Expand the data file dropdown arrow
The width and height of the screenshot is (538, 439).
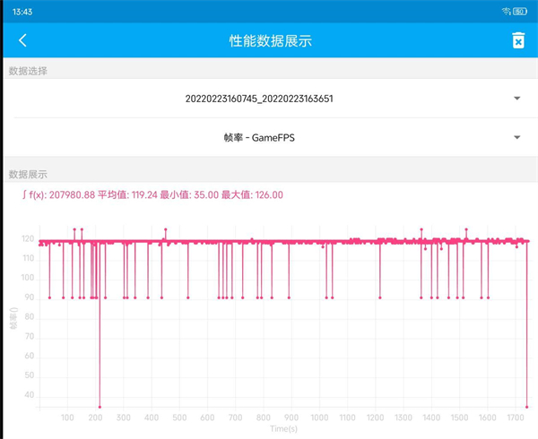click(x=517, y=99)
